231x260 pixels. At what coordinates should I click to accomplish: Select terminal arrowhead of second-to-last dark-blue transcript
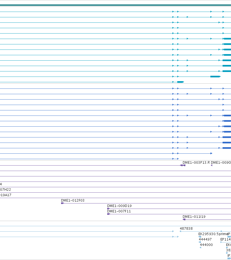click(x=211, y=153)
